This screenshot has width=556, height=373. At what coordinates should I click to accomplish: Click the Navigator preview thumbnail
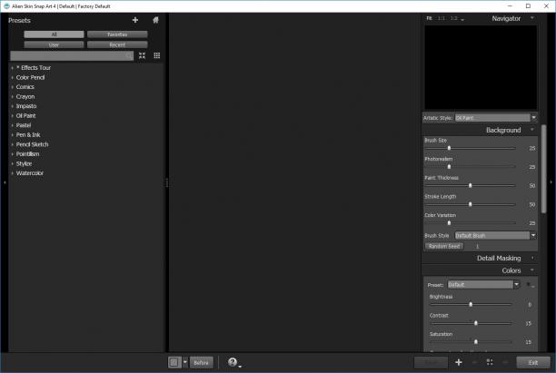(x=481, y=67)
